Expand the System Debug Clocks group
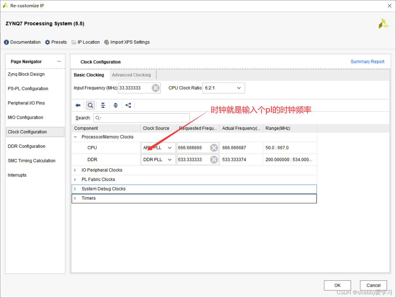396x298 pixels. (75, 189)
